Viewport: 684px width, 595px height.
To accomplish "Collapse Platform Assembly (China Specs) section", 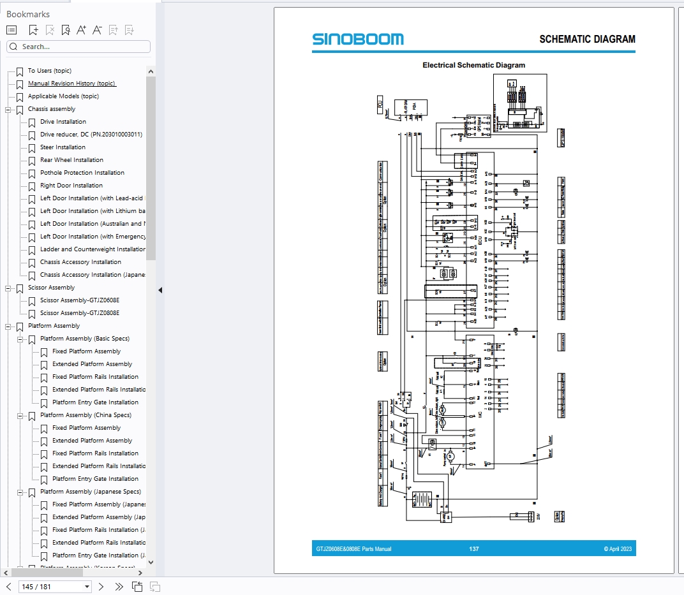I will click(19, 415).
